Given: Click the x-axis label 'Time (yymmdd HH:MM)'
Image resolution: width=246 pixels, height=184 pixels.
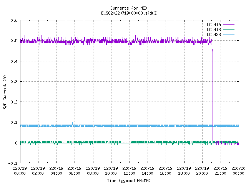Looking at the screenshot, I should coord(129,181).
